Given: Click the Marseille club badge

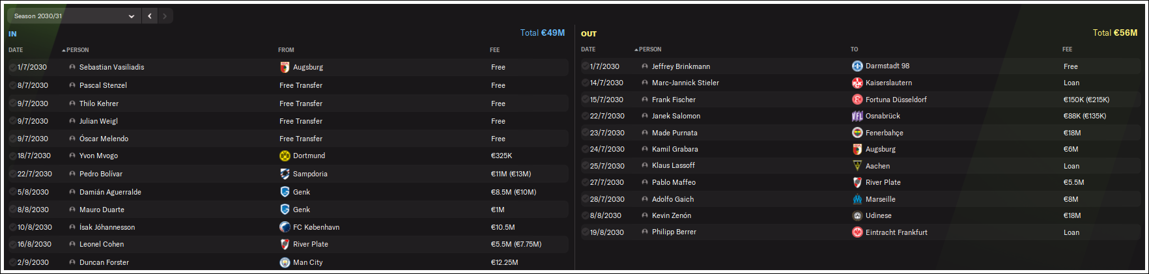Looking at the screenshot, I should (x=857, y=199).
